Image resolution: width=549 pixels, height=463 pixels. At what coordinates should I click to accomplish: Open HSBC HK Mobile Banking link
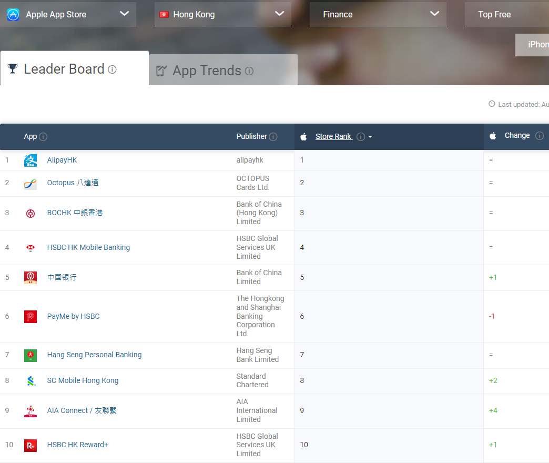tap(88, 247)
